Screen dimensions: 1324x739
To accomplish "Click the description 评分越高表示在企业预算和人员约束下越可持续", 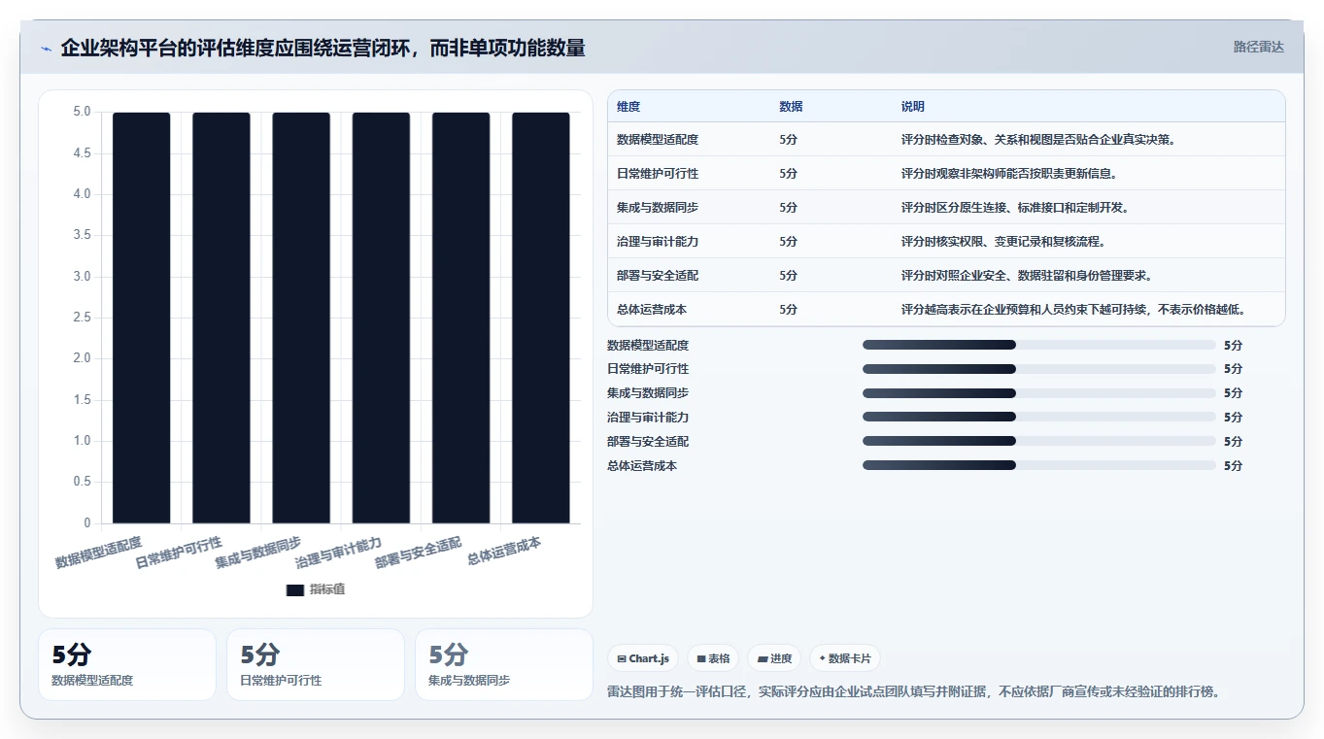I will tap(1073, 310).
